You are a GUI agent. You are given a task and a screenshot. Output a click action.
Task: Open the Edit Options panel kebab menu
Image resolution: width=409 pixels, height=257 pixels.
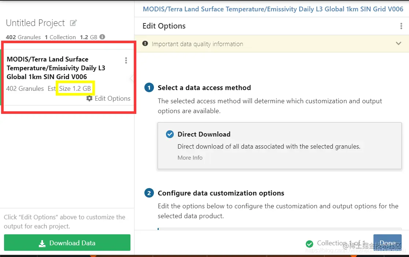[x=401, y=26]
